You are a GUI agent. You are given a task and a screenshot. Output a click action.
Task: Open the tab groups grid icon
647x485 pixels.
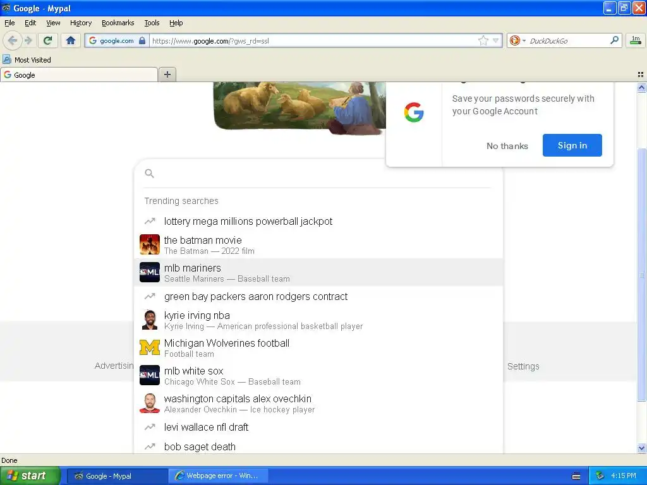point(641,75)
